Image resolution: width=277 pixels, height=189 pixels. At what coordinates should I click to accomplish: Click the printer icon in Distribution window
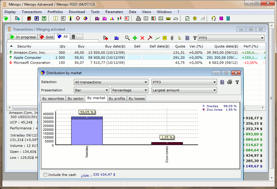[230, 82]
